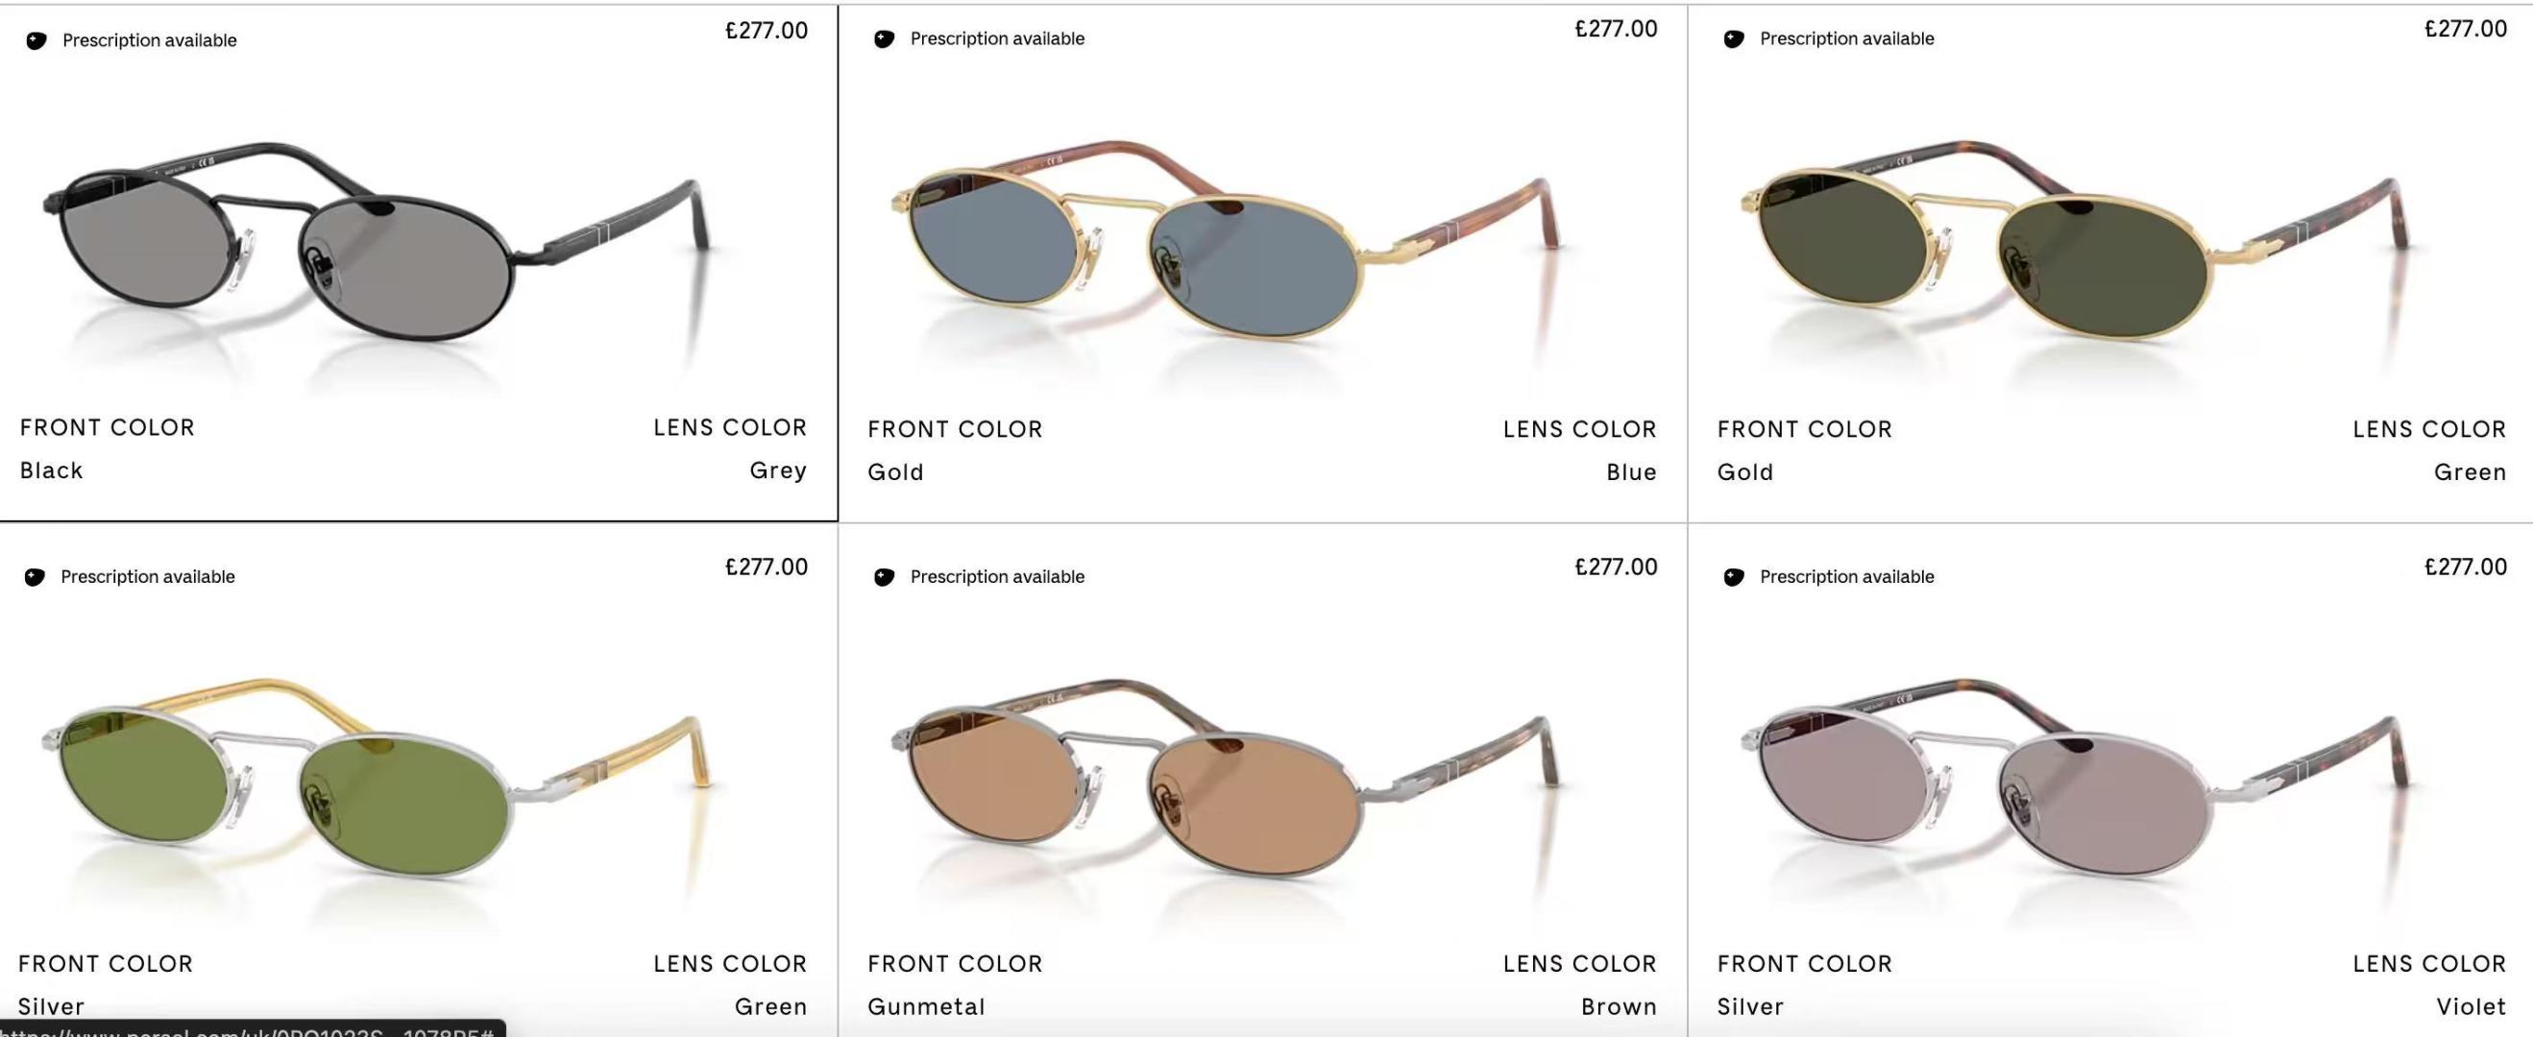Viewport: 2533px width, 1037px height.
Task: Click prescription icon on Gunmetal Brown sunglasses card
Action: (884, 577)
